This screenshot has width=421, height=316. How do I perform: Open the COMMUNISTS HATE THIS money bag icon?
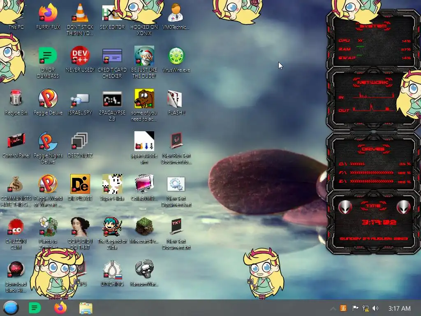click(x=15, y=184)
